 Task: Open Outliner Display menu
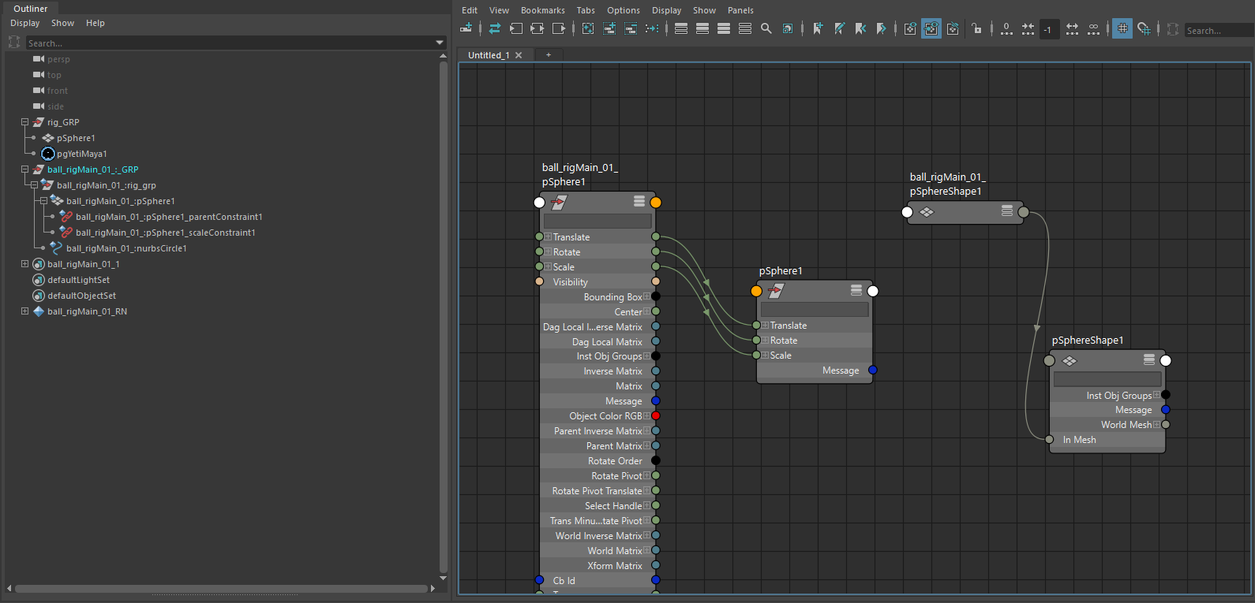click(25, 23)
